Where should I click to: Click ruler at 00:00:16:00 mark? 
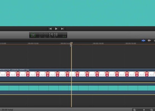click(98, 43)
